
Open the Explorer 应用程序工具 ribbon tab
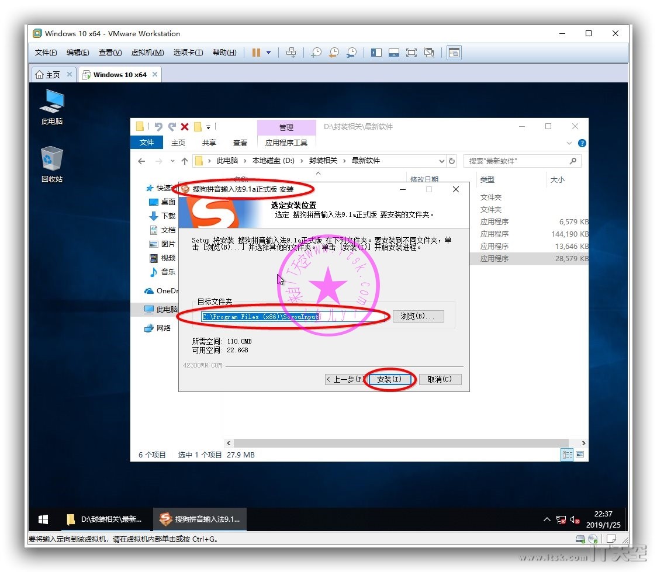[x=286, y=143]
